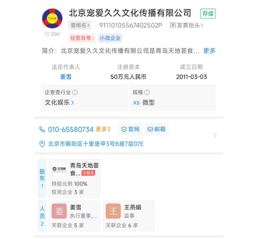Click the info icon beside 企查查行业
Image resolution: width=273 pixels, height=239 pixels.
click(75, 92)
